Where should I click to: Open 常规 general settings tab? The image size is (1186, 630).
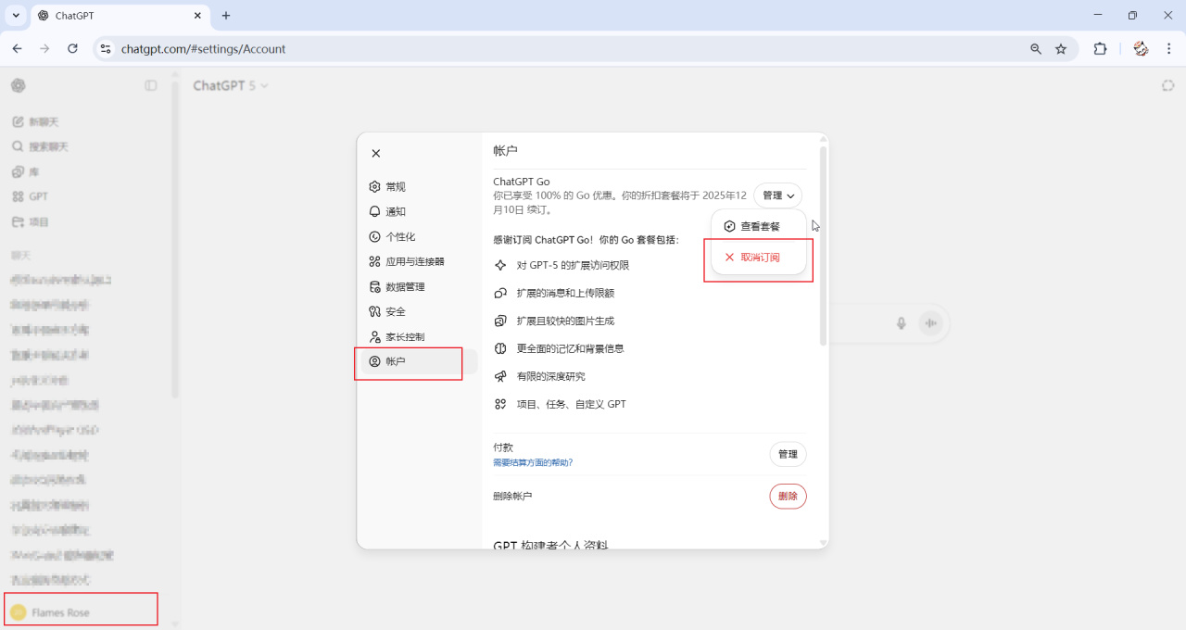[x=419, y=186]
